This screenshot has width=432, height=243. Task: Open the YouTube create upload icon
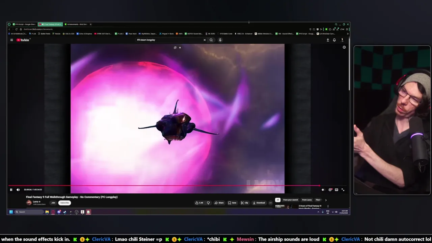[328, 40]
